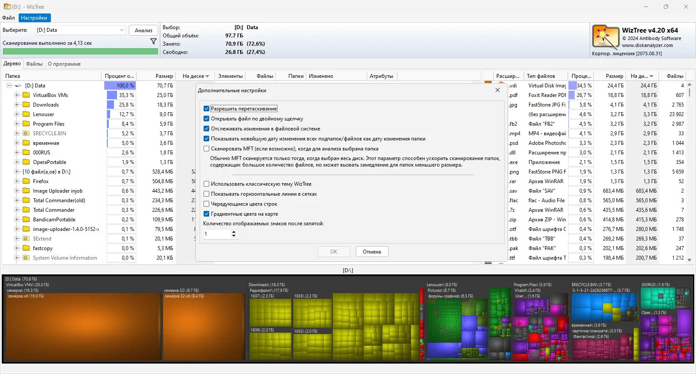Enable 'Чередующиеся цвета строк' checkbox
Screen dimensions: 696x374
coord(207,204)
